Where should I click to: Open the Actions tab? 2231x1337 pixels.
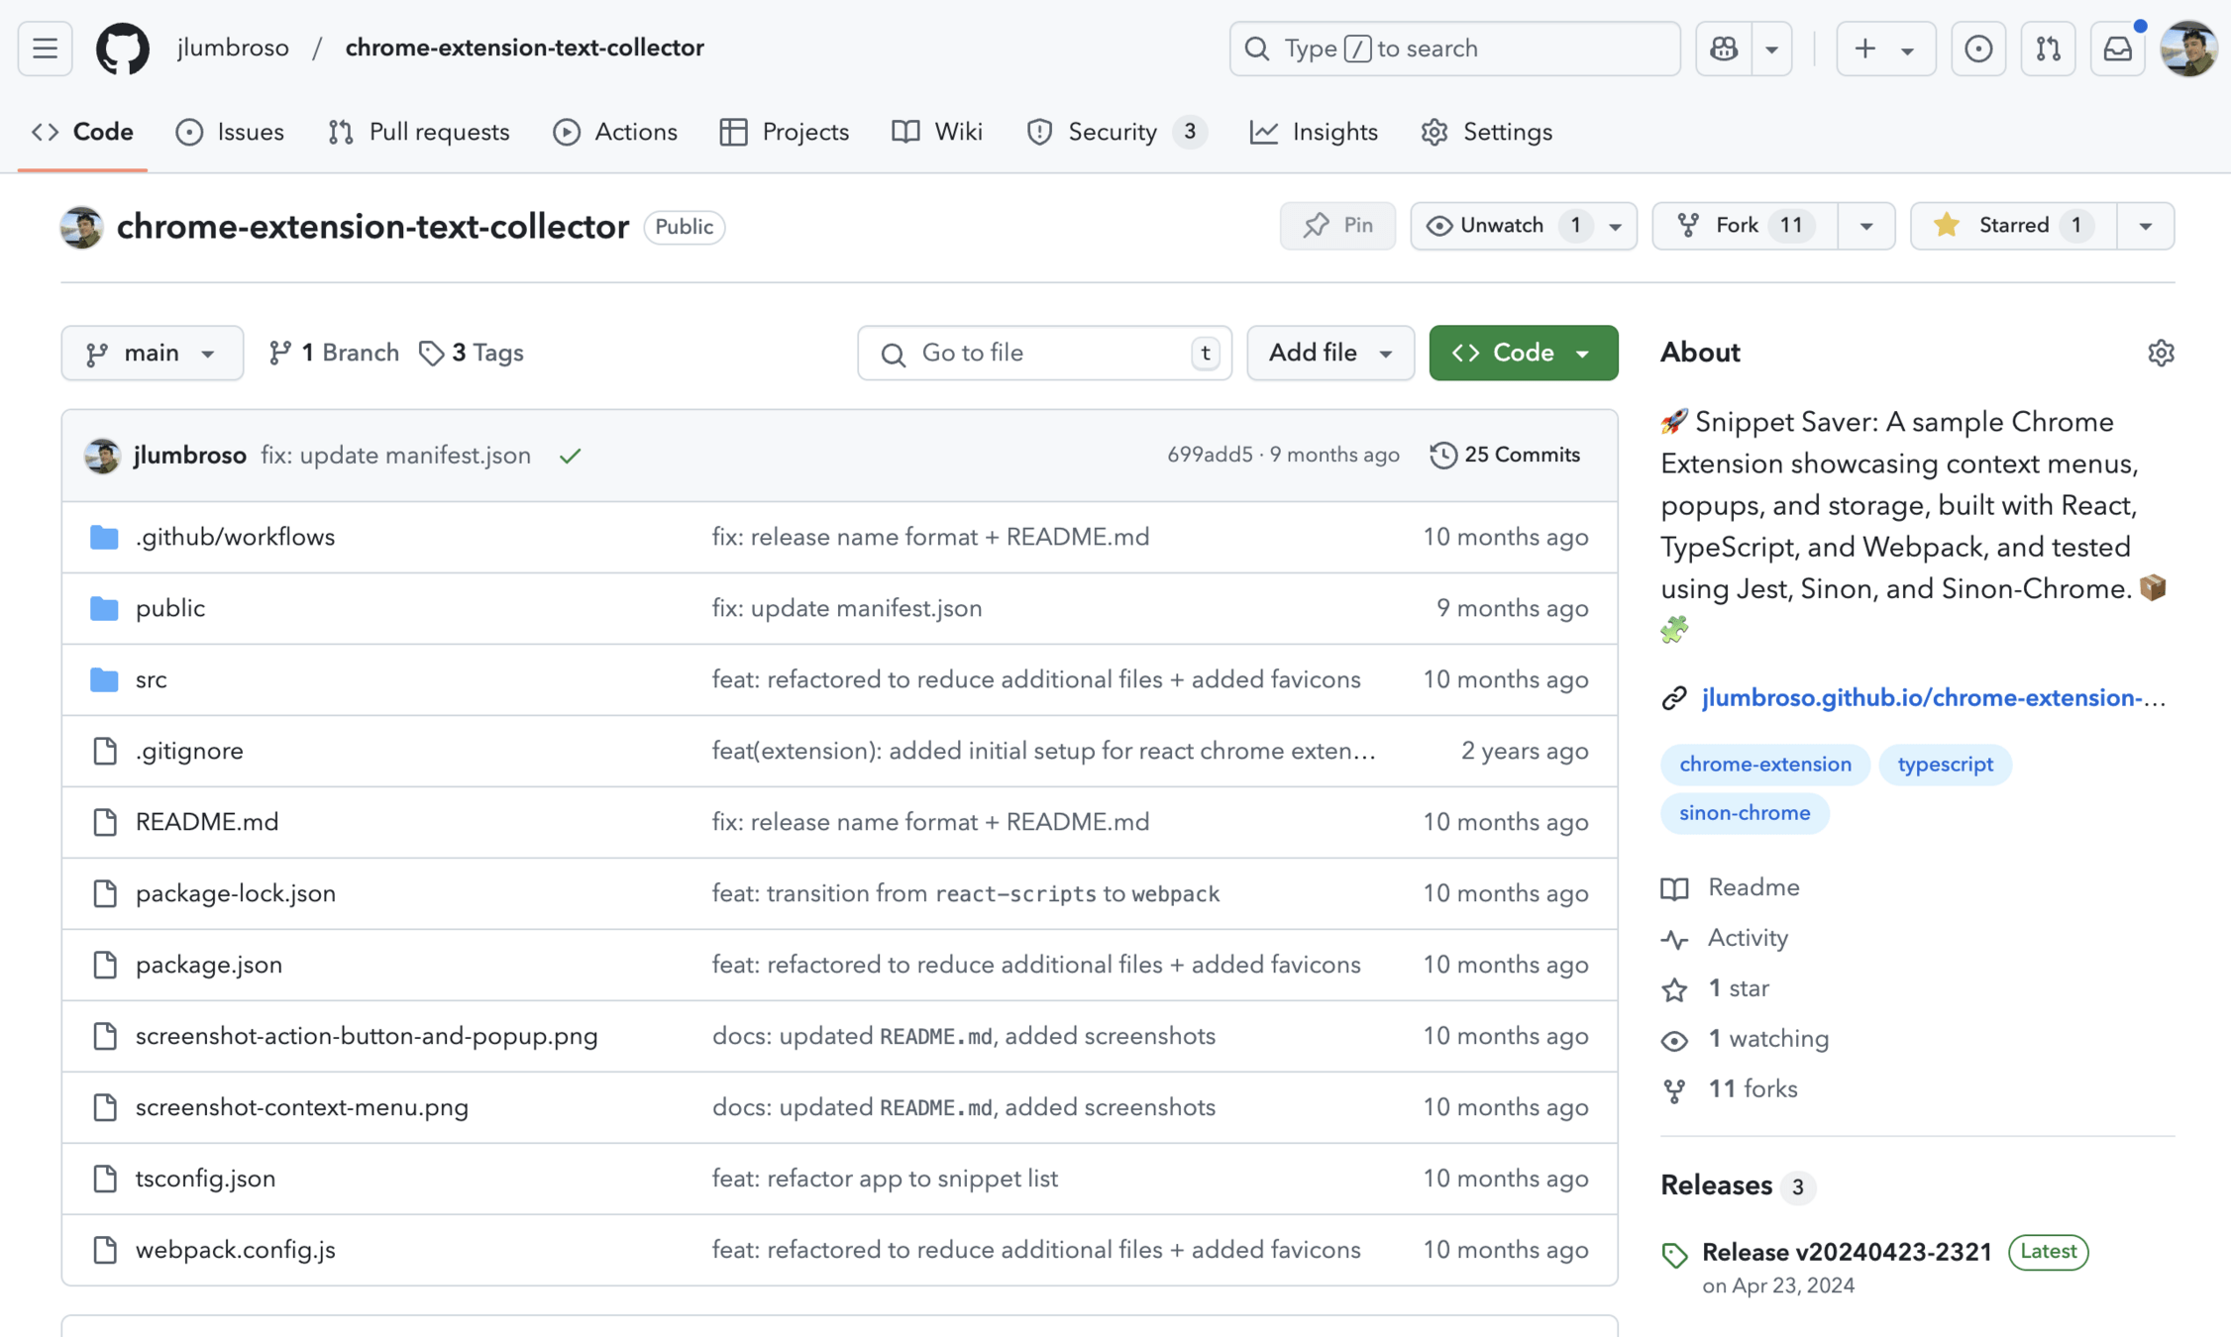tap(615, 132)
